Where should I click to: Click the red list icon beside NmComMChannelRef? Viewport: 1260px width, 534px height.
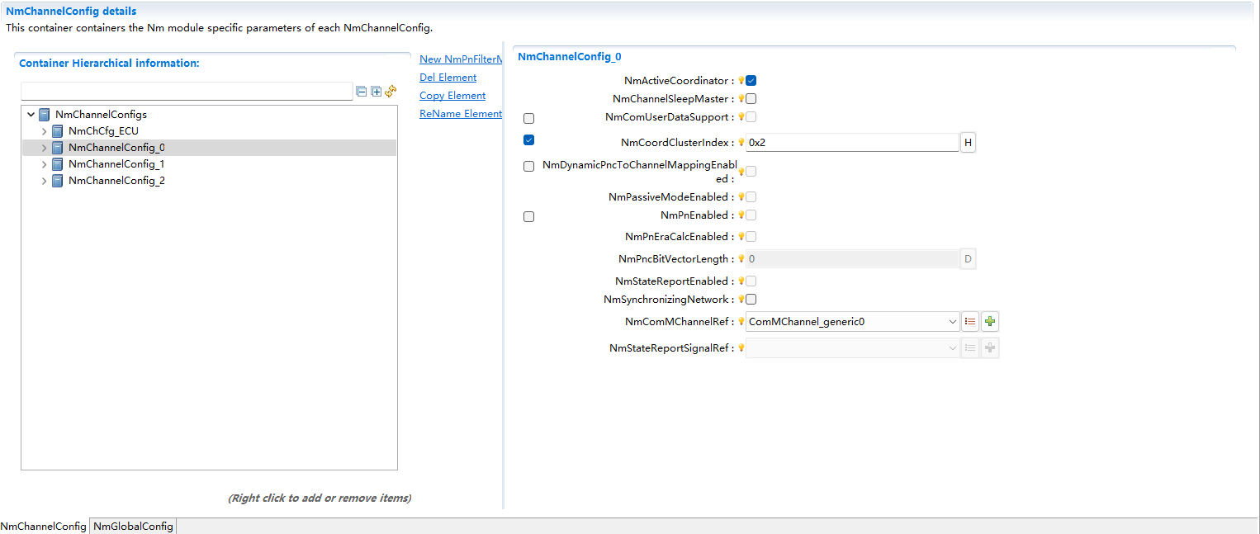point(970,322)
